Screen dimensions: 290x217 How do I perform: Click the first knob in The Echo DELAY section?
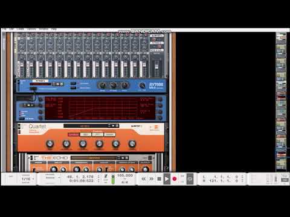pos(53,169)
